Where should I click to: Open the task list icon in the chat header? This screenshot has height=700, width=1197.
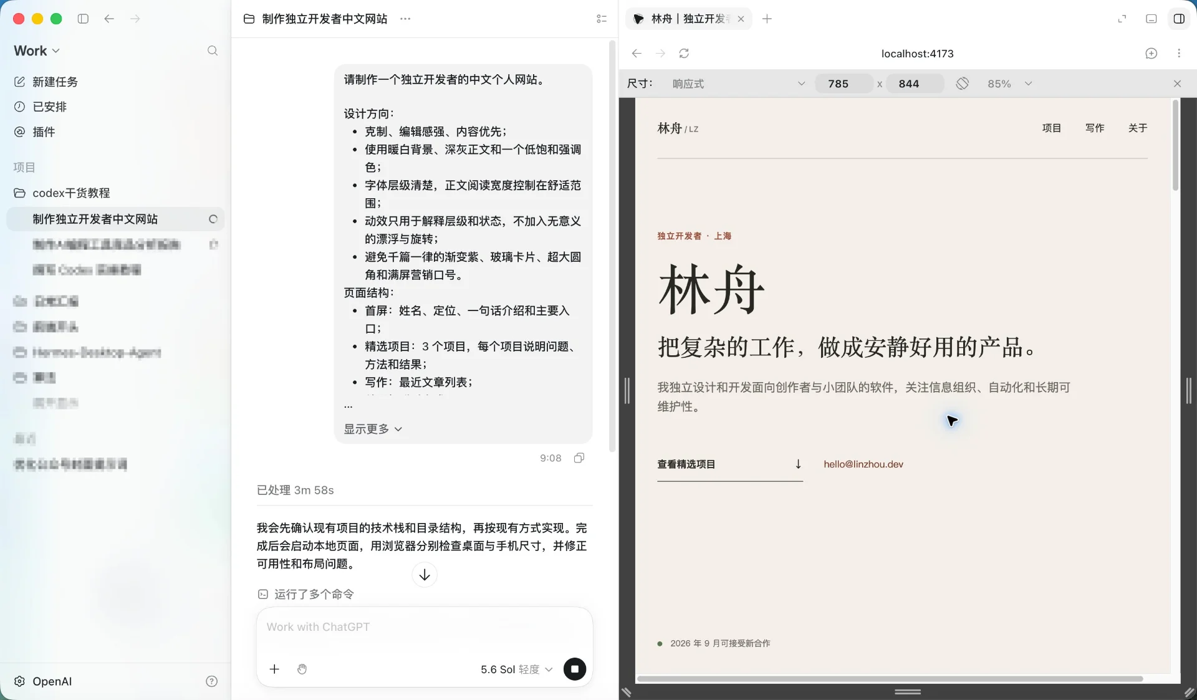click(602, 19)
